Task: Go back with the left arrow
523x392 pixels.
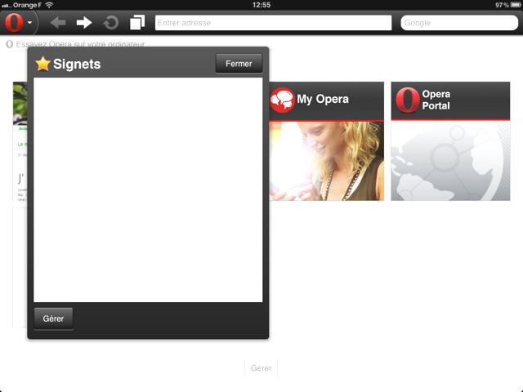Action: point(58,23)
